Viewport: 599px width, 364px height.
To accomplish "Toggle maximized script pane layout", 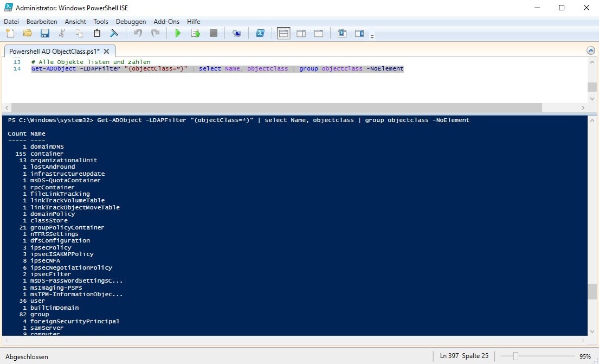I will pos(319,34).
